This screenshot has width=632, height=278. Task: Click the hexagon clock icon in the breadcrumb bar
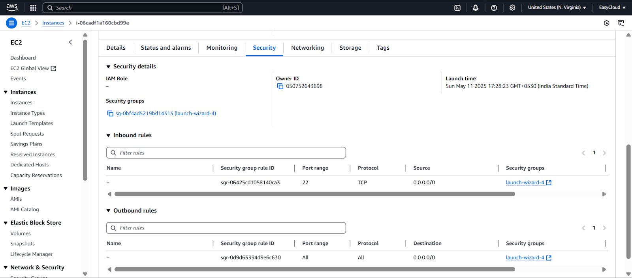tap(607, 23)
